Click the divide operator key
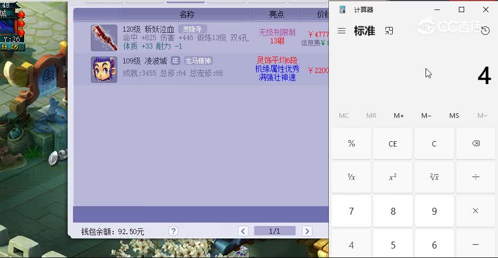 [x=475, y=177]
